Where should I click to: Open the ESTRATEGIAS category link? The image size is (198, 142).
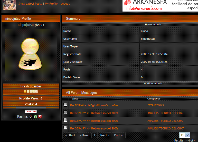click(155, 105)
